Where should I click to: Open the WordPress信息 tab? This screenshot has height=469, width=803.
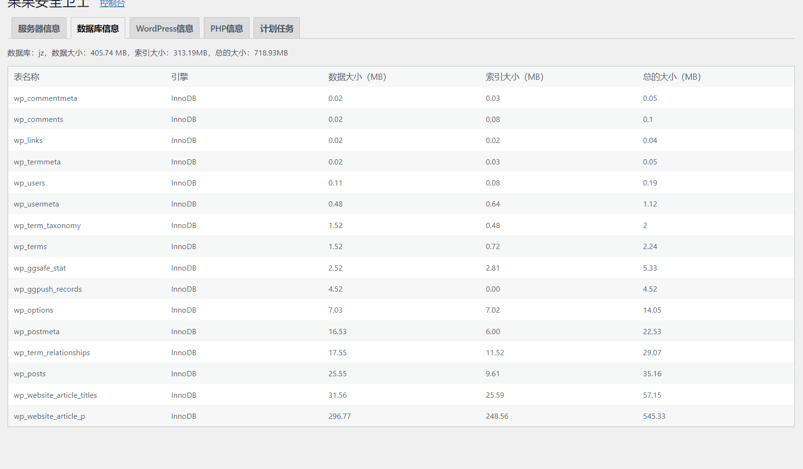pos(165,28)
